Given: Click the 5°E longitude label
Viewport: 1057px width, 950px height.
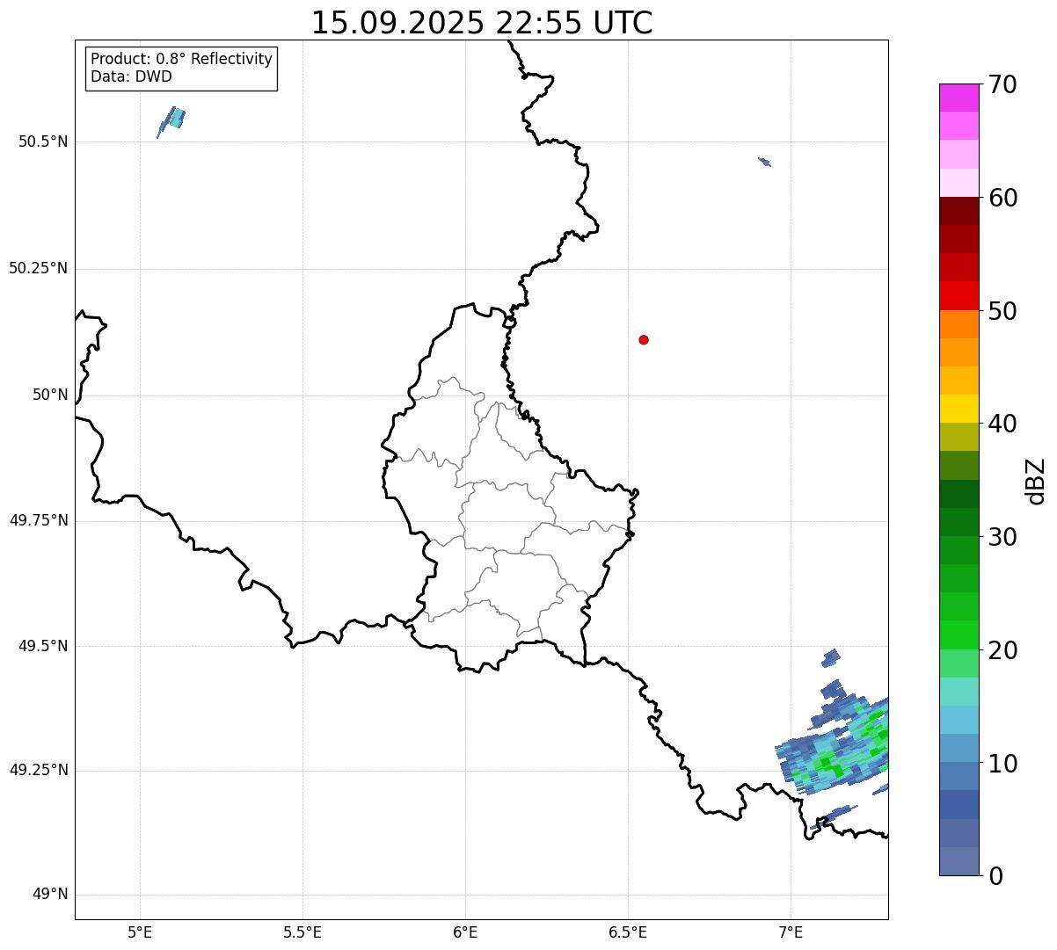Looking at the screenshot, I should click(140, 932).
